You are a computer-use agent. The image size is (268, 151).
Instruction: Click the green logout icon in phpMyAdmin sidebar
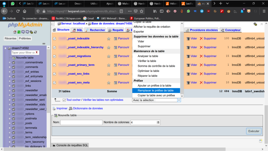(x=19, y=32)
